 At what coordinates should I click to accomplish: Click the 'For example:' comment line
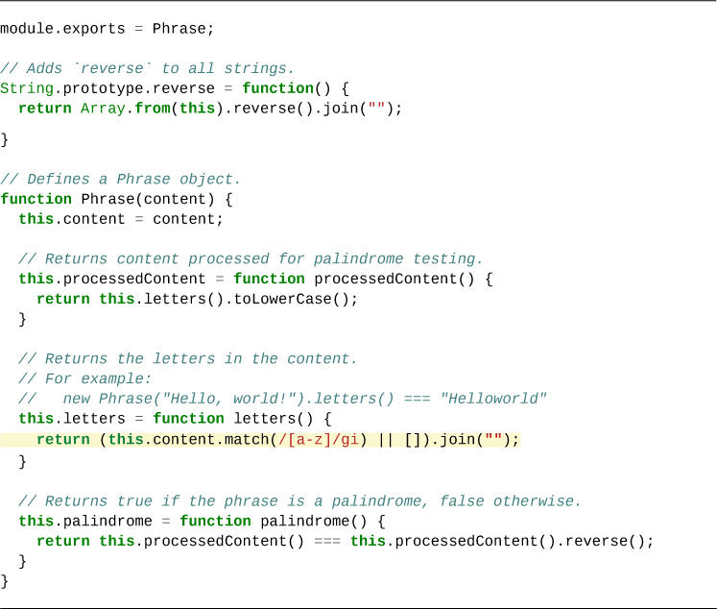(x=84, y=378)
